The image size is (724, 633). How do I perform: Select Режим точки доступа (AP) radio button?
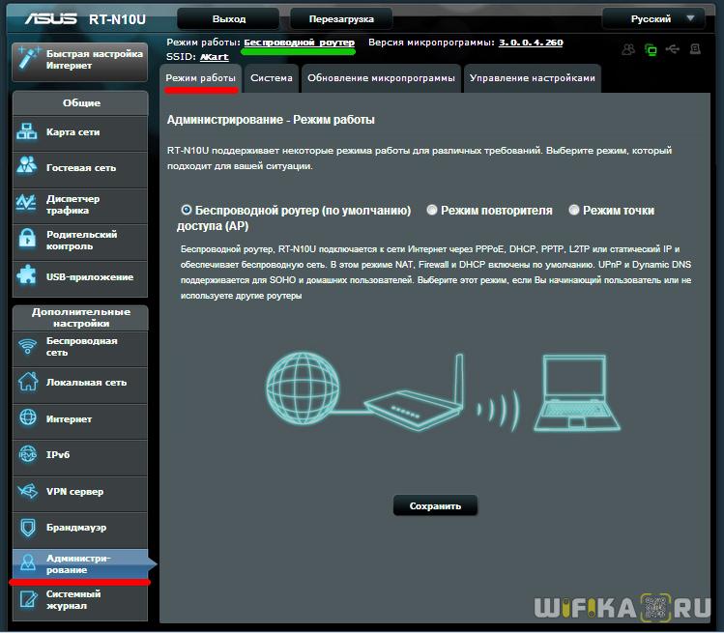click(574, 210)
